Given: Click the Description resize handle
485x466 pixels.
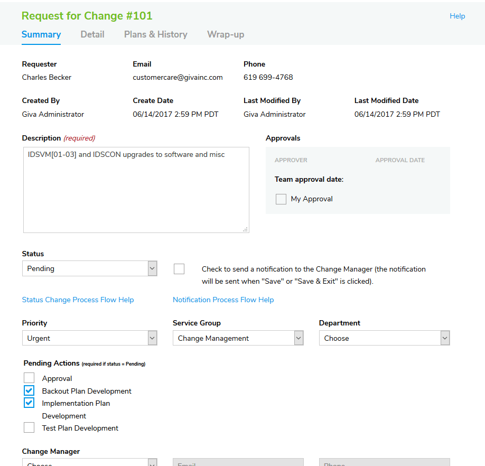Looking at the screenshot, I should (245, 229).
